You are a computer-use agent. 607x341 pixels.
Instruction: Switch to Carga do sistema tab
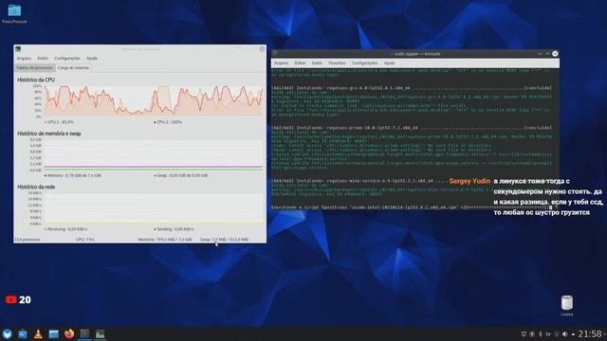coord(73,67)
